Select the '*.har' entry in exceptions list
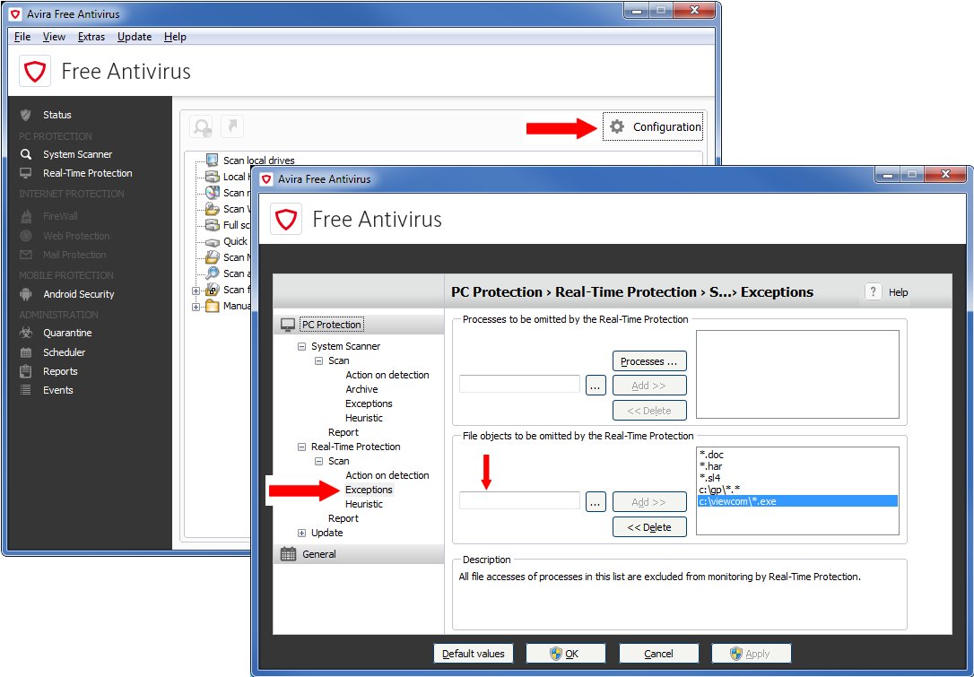Image resolution: width=974 pixels, height=677 pixels. 711,466
